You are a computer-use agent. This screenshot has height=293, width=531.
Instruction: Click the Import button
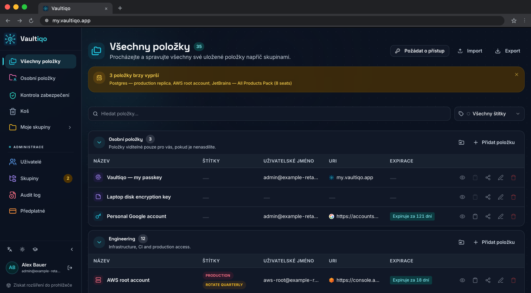click(470, 51)
